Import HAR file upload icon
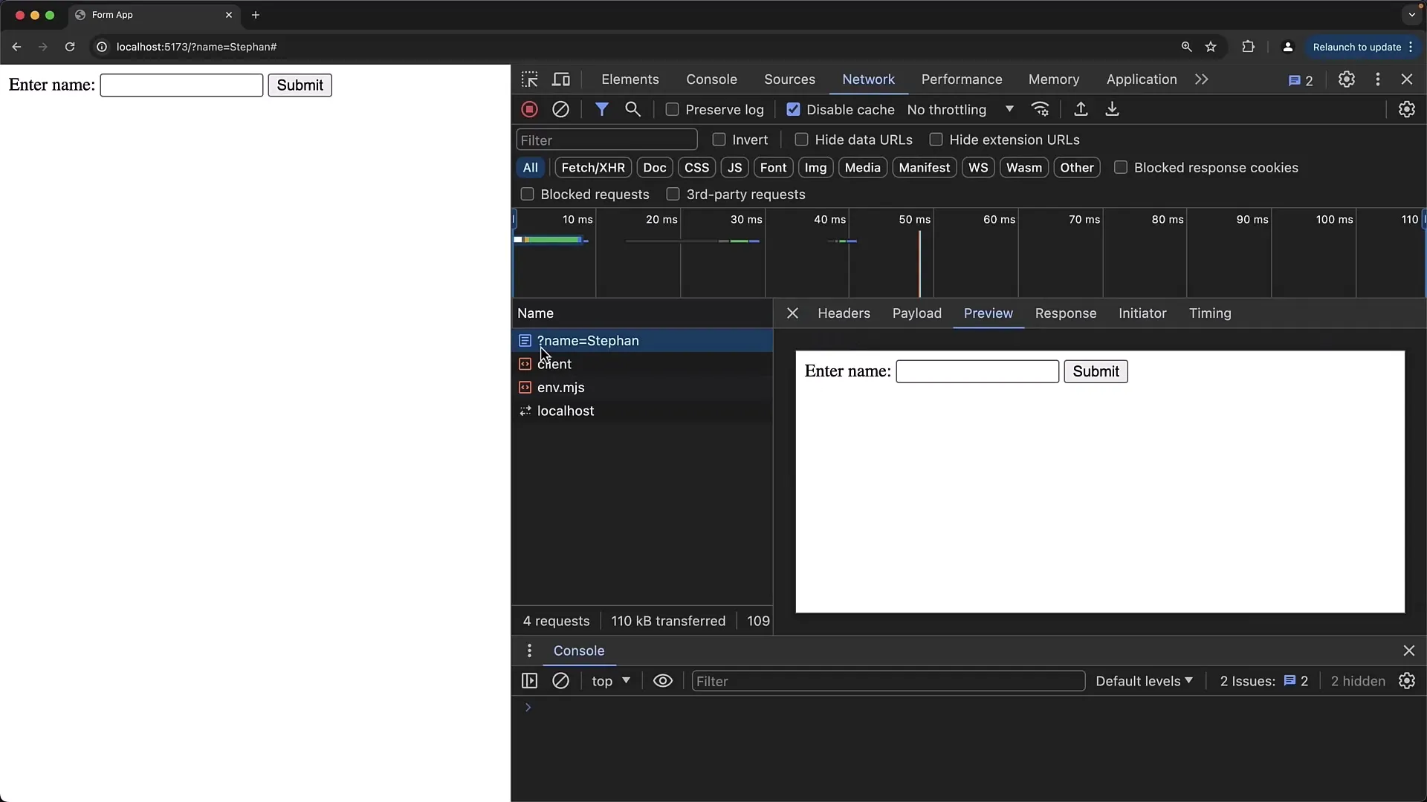The image size is (1427, 802). (1081, 109)
